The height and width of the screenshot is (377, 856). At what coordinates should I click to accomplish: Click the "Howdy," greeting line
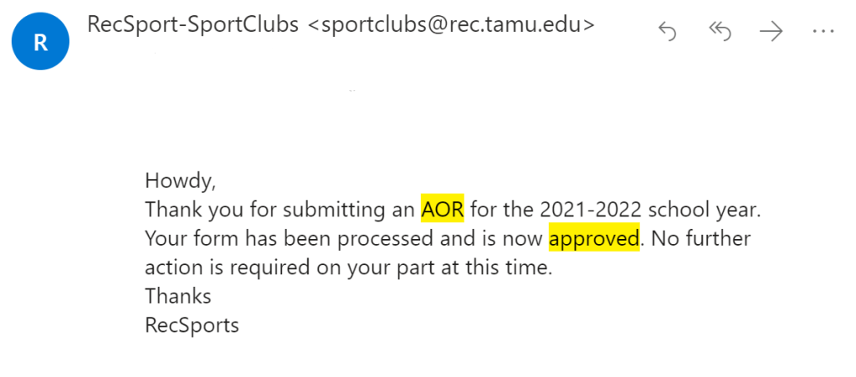click(x=174, y=180)
